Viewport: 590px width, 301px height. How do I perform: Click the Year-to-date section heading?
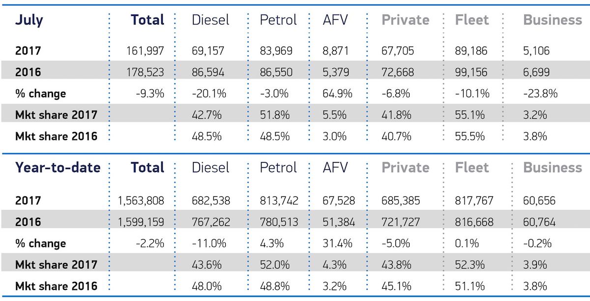coord(58,168)
